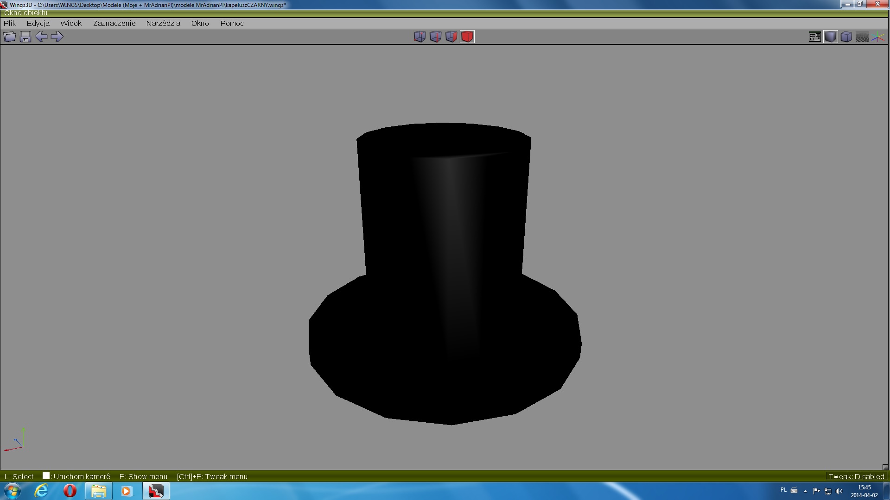Select face selection mode cube

451,37
